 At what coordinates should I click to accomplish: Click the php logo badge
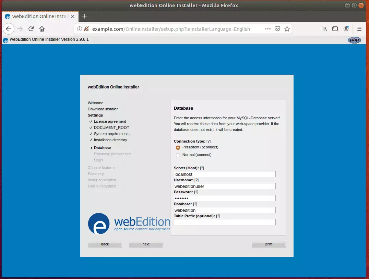[354, 40]
